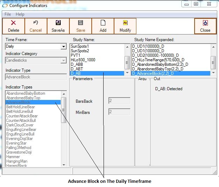Open the Help menu

pyautogui.click(x=20, y=14)
